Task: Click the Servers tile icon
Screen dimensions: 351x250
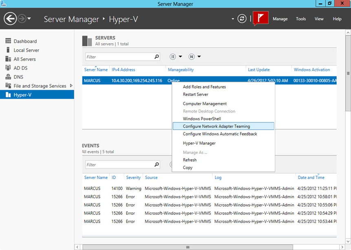Action: (x=87, y=41)
